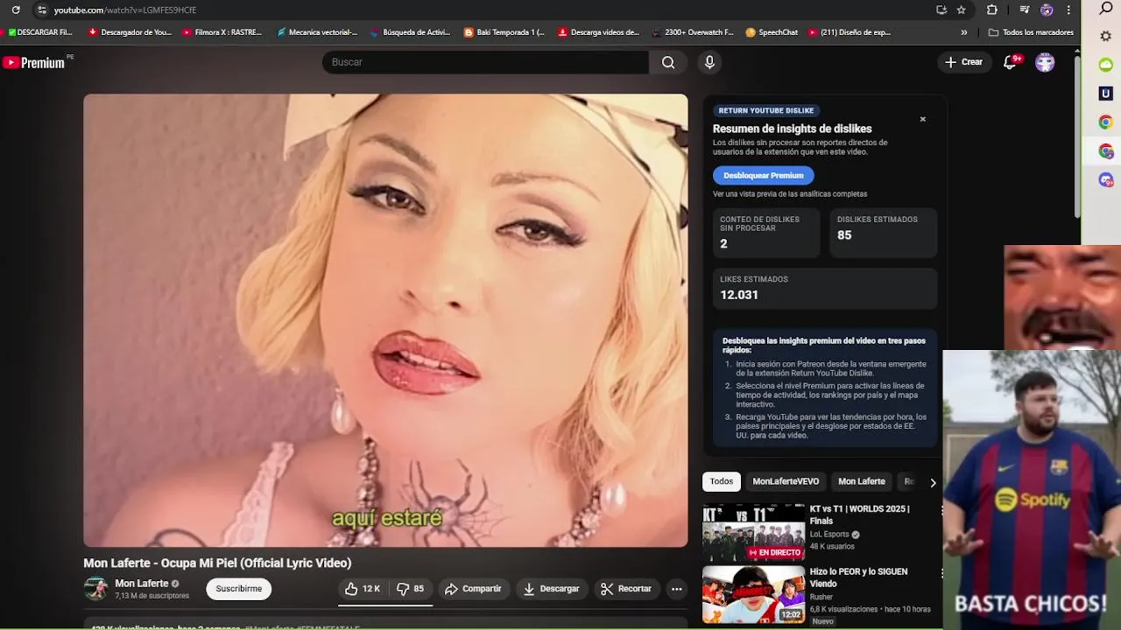Open the Hizo lo PEOR y lo SIGUEN title
Viewport: 1121px width, 630px height.
coord(858,577)
